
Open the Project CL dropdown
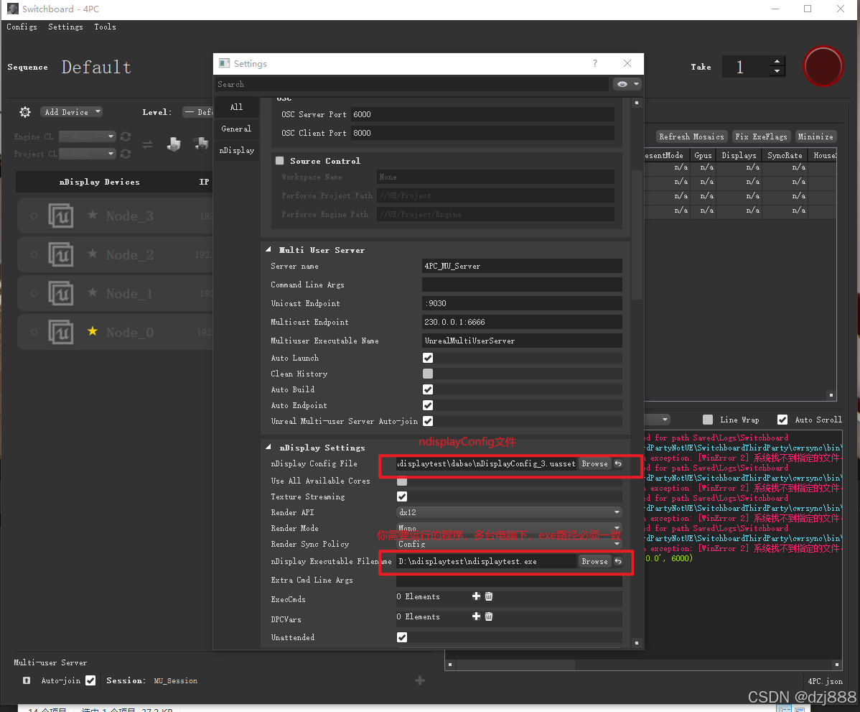(x=87, y=154)
